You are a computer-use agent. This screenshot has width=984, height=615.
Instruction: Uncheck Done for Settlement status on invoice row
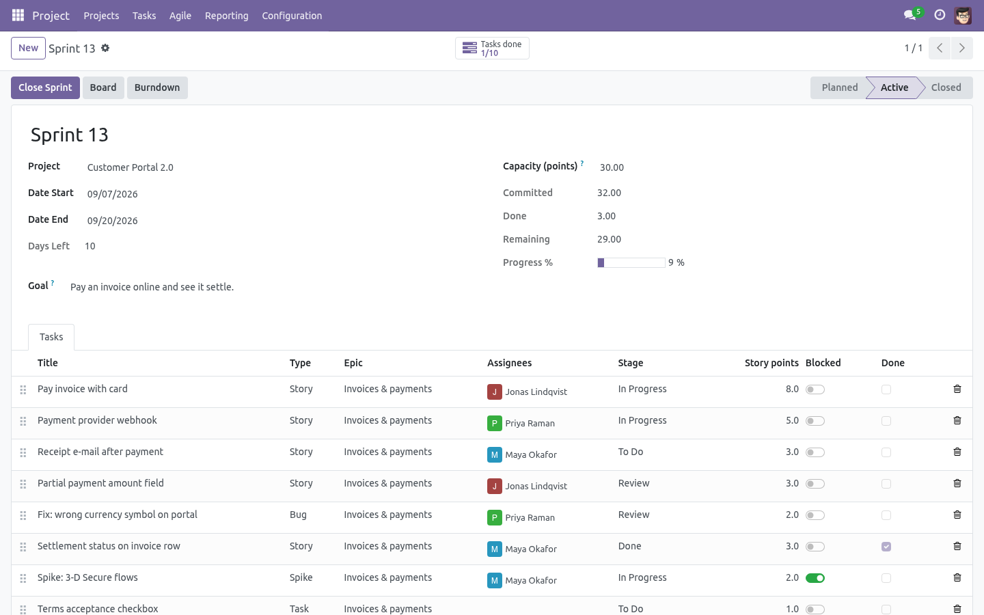[x=886, y=547]
